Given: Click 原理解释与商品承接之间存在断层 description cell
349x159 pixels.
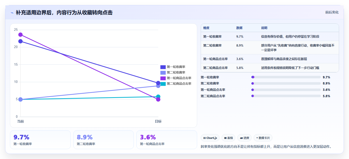Looking at the screenshot, I should [x=284, y=59].
